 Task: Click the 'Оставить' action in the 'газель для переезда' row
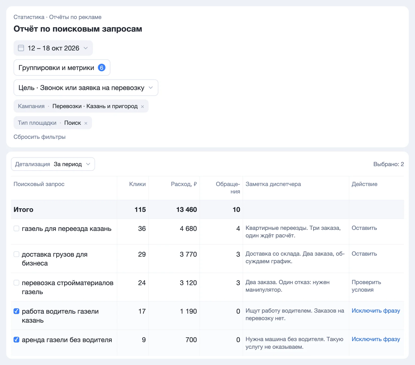pos(364,228)
